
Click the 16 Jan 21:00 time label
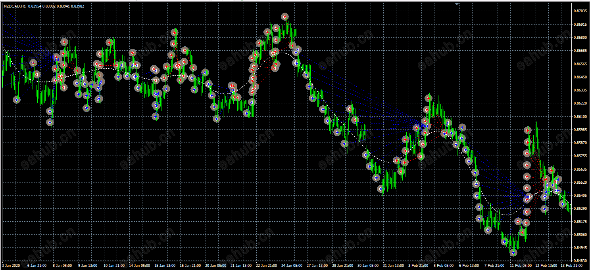[x=190, y=265]
